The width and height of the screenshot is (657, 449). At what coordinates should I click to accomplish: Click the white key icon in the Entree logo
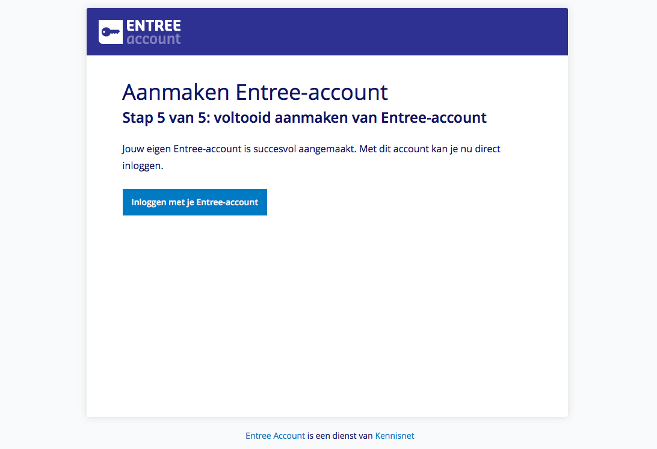111,32
